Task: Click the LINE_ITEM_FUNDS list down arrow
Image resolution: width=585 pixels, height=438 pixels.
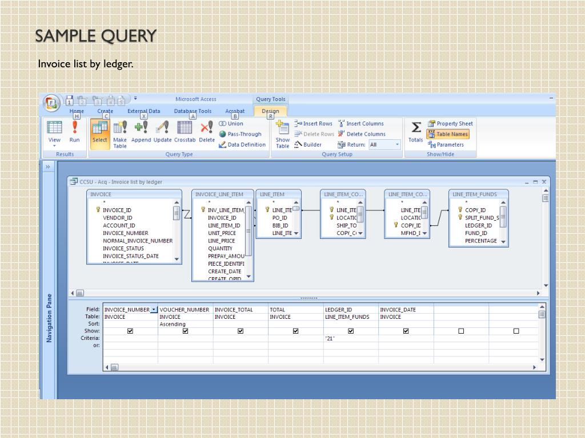Action: tap(503, 242)
